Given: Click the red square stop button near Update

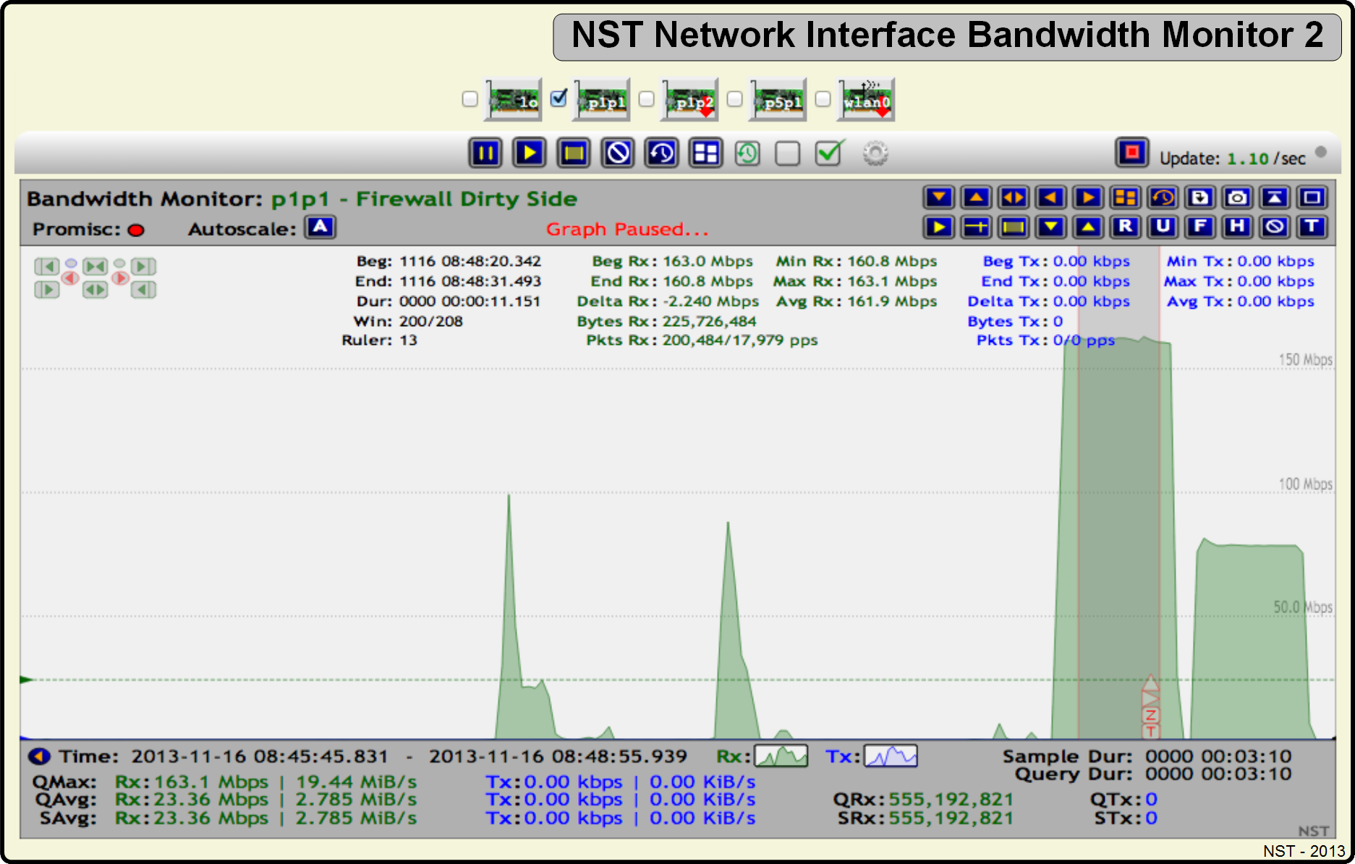Looking at the screenshot, I should pyautogui.click(x=1132, y=153).
